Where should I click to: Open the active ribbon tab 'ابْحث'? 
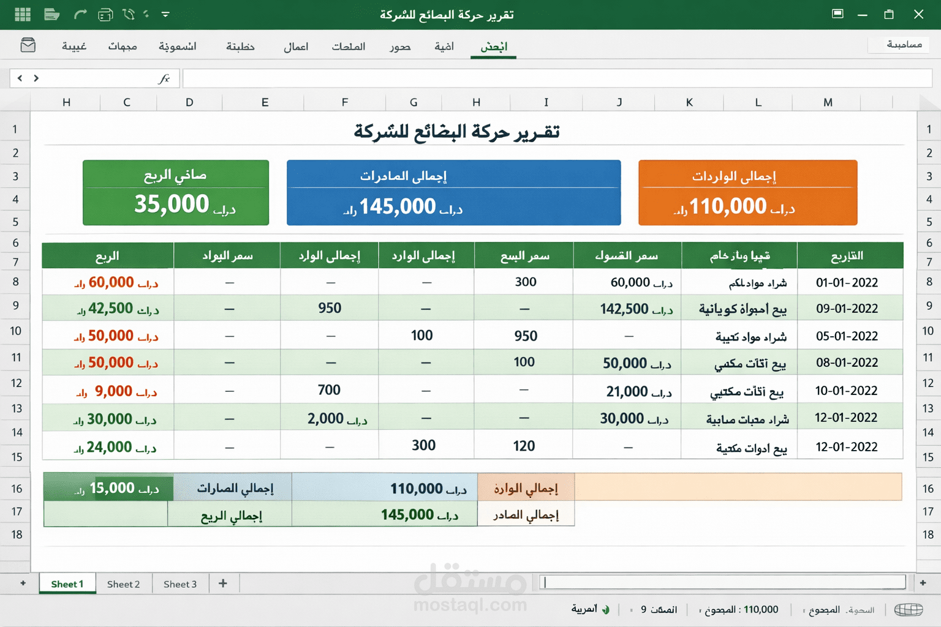click(x=494, y=47)
